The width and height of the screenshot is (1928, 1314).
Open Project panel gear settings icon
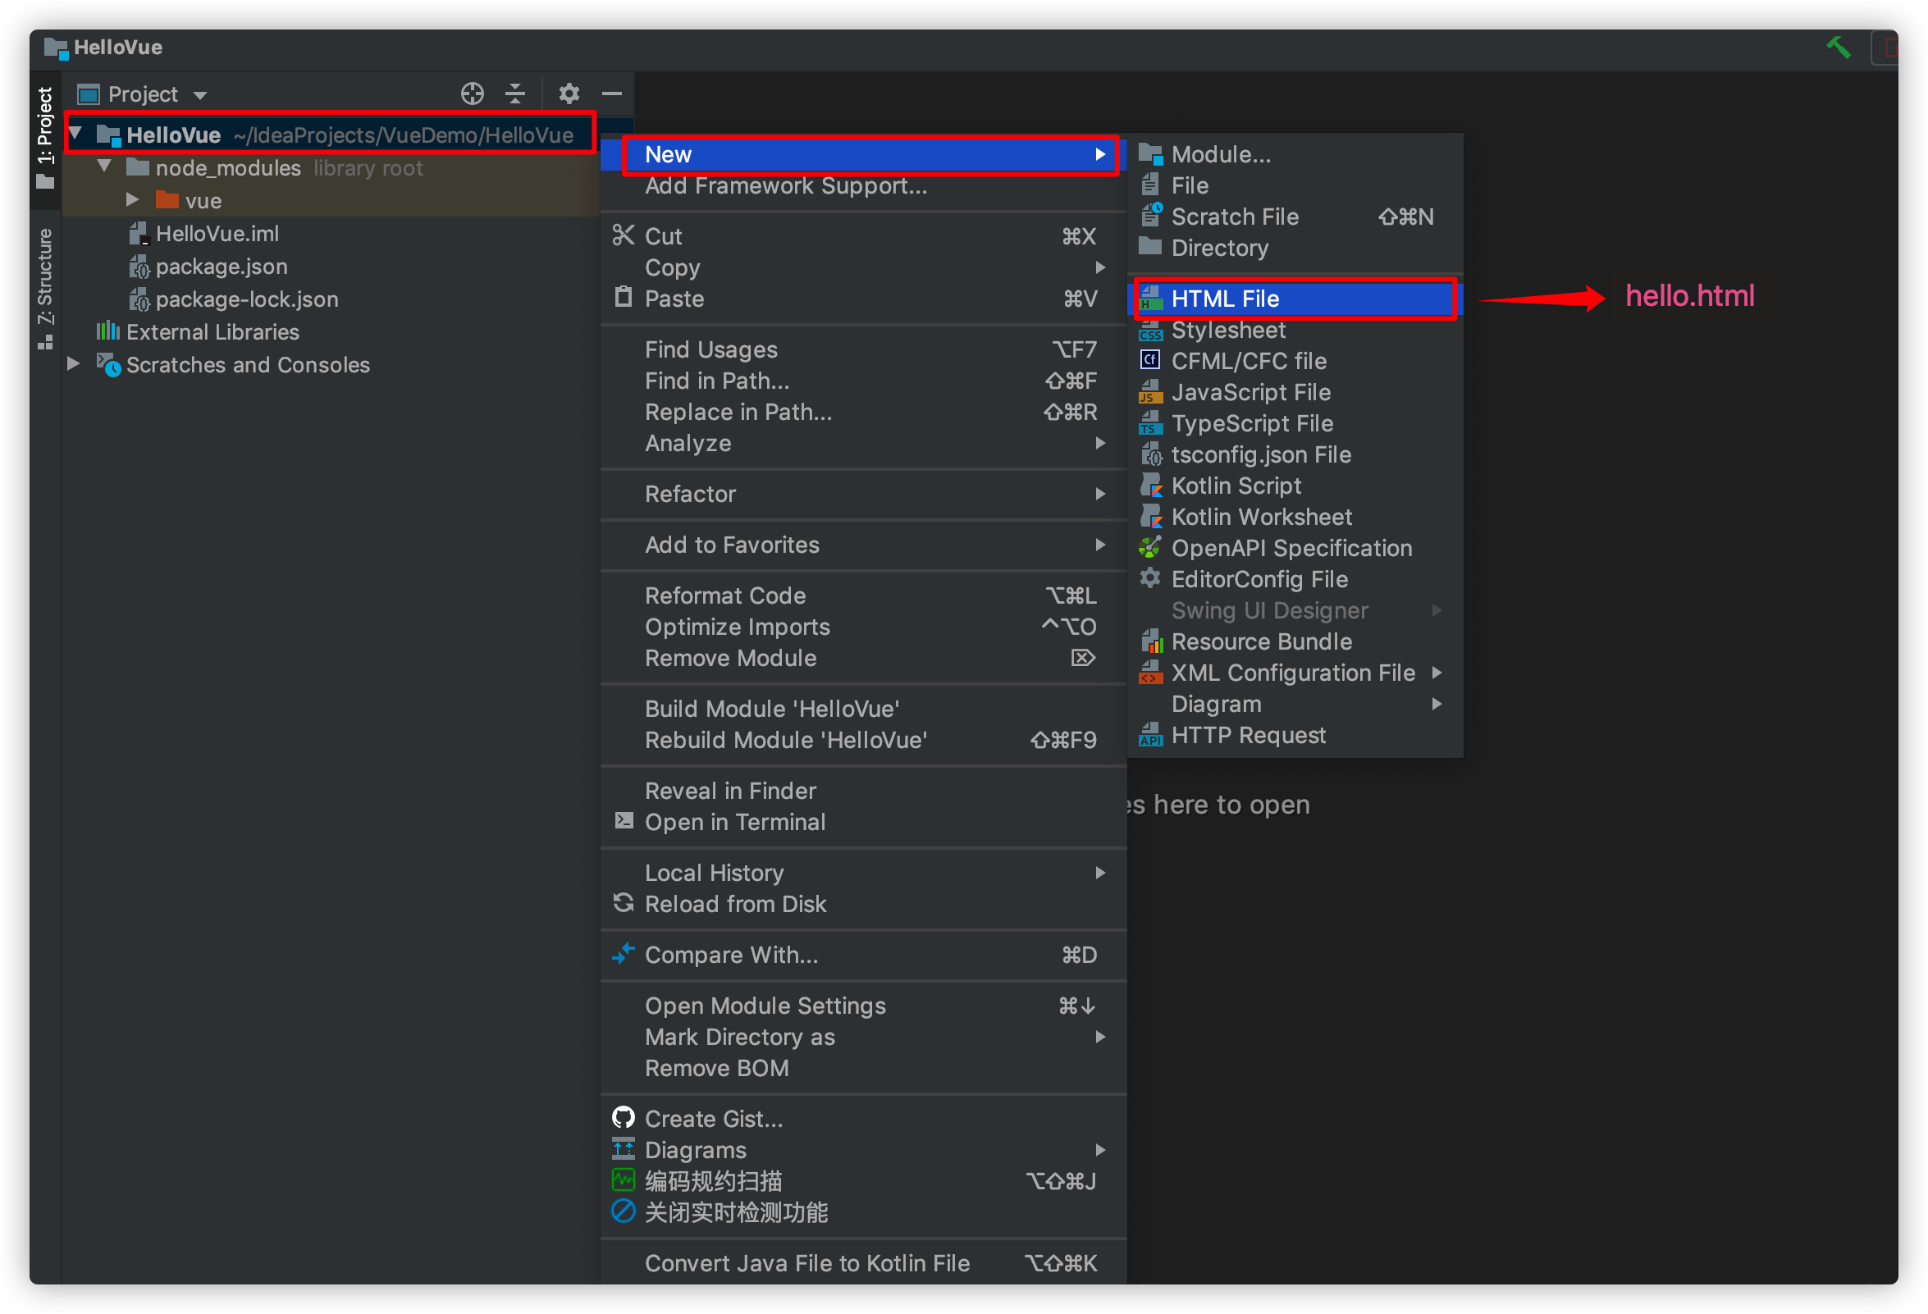click(569, 94)
